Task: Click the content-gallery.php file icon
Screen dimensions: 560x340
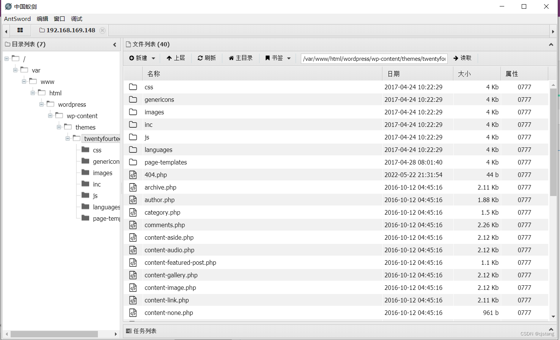Action: click(x=133, y=275)
